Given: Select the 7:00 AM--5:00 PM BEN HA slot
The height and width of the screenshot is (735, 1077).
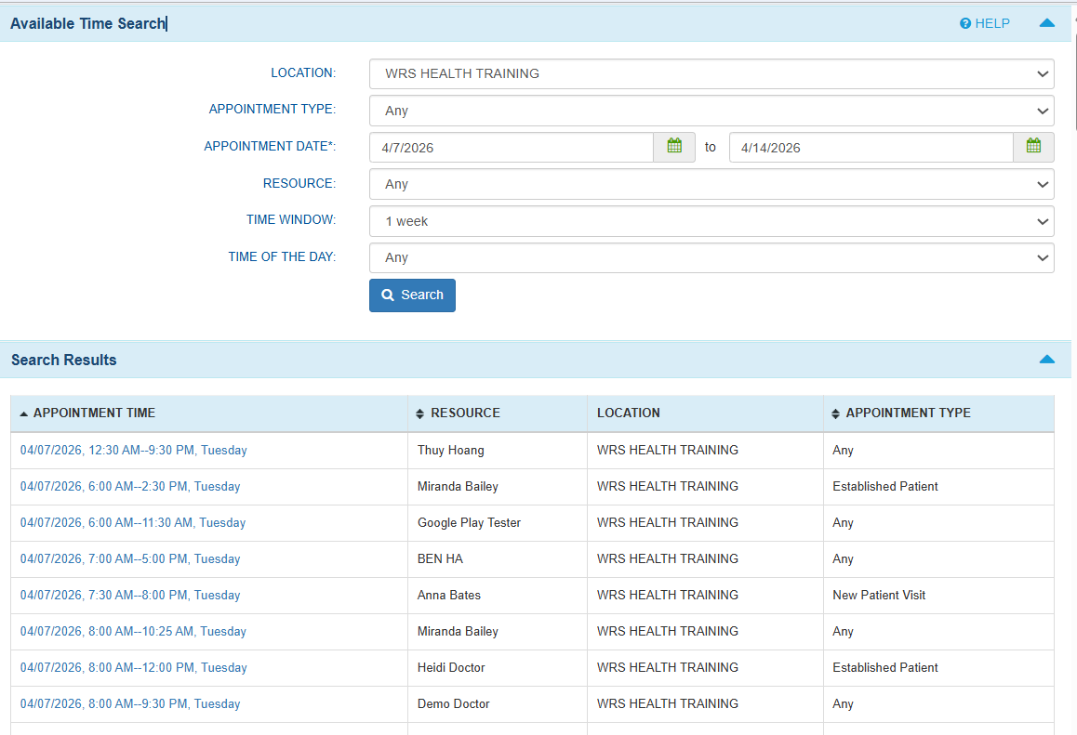Looking at the screenshot, I should (x=130, y=559).
